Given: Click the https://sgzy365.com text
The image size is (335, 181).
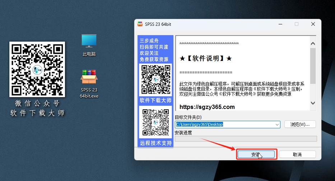Looking at the screenshot, I should click(x=207, y=107).
